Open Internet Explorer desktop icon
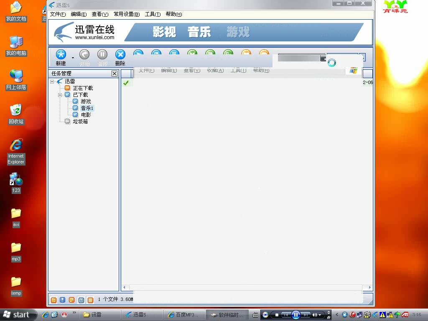 click(x=16, y=151)
